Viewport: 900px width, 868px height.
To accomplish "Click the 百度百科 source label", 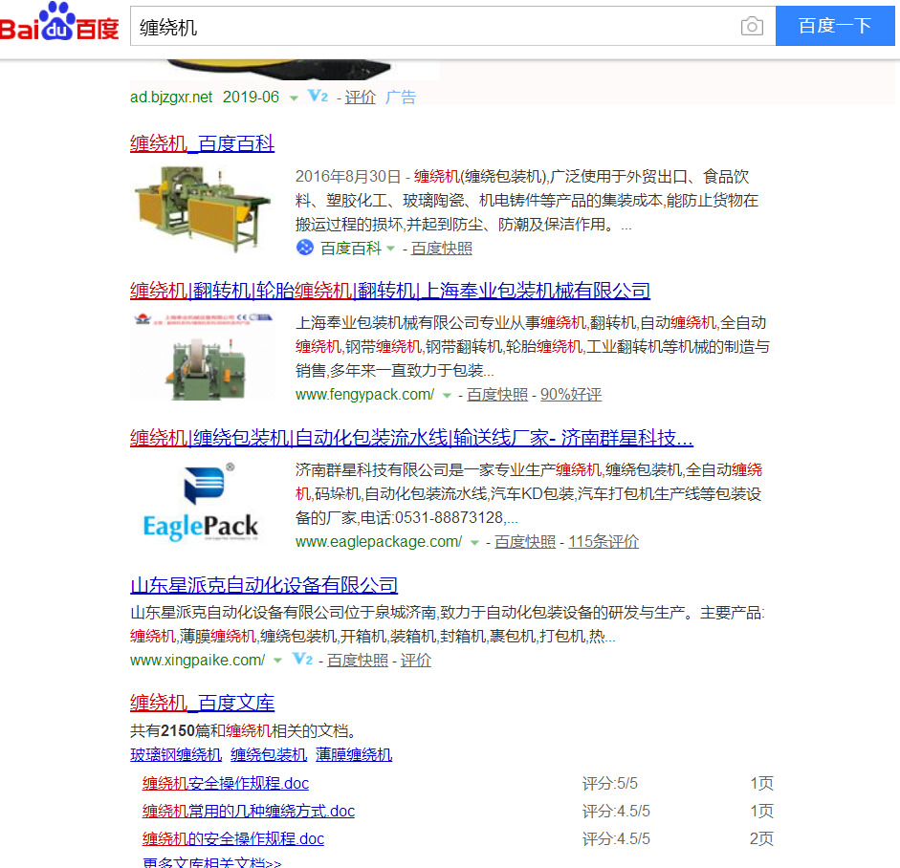I will tap(351, 249).
